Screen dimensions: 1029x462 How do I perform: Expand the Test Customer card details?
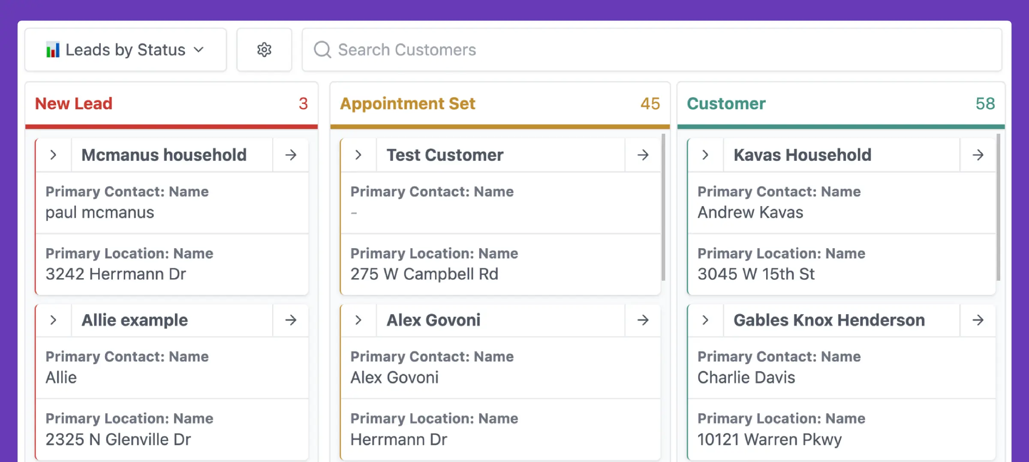(x=359, y=155)
